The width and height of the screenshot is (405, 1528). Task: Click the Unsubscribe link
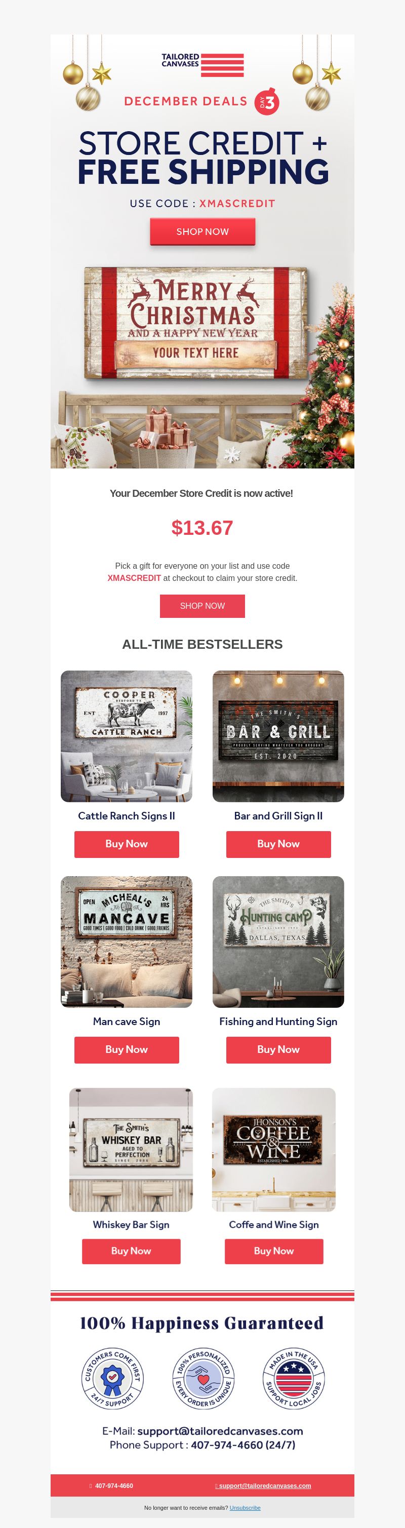point(245,1507)
